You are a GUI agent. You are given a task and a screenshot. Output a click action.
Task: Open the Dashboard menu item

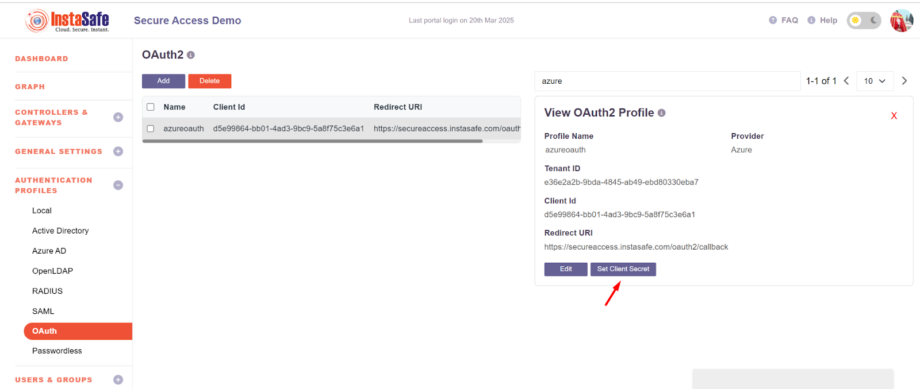[x=41, y=59]
